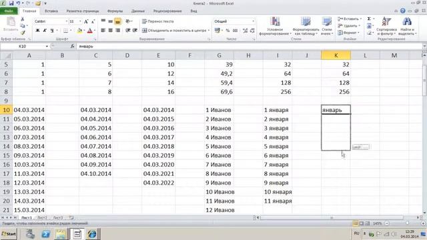Decrease decimal places

[x=252, y=31]
